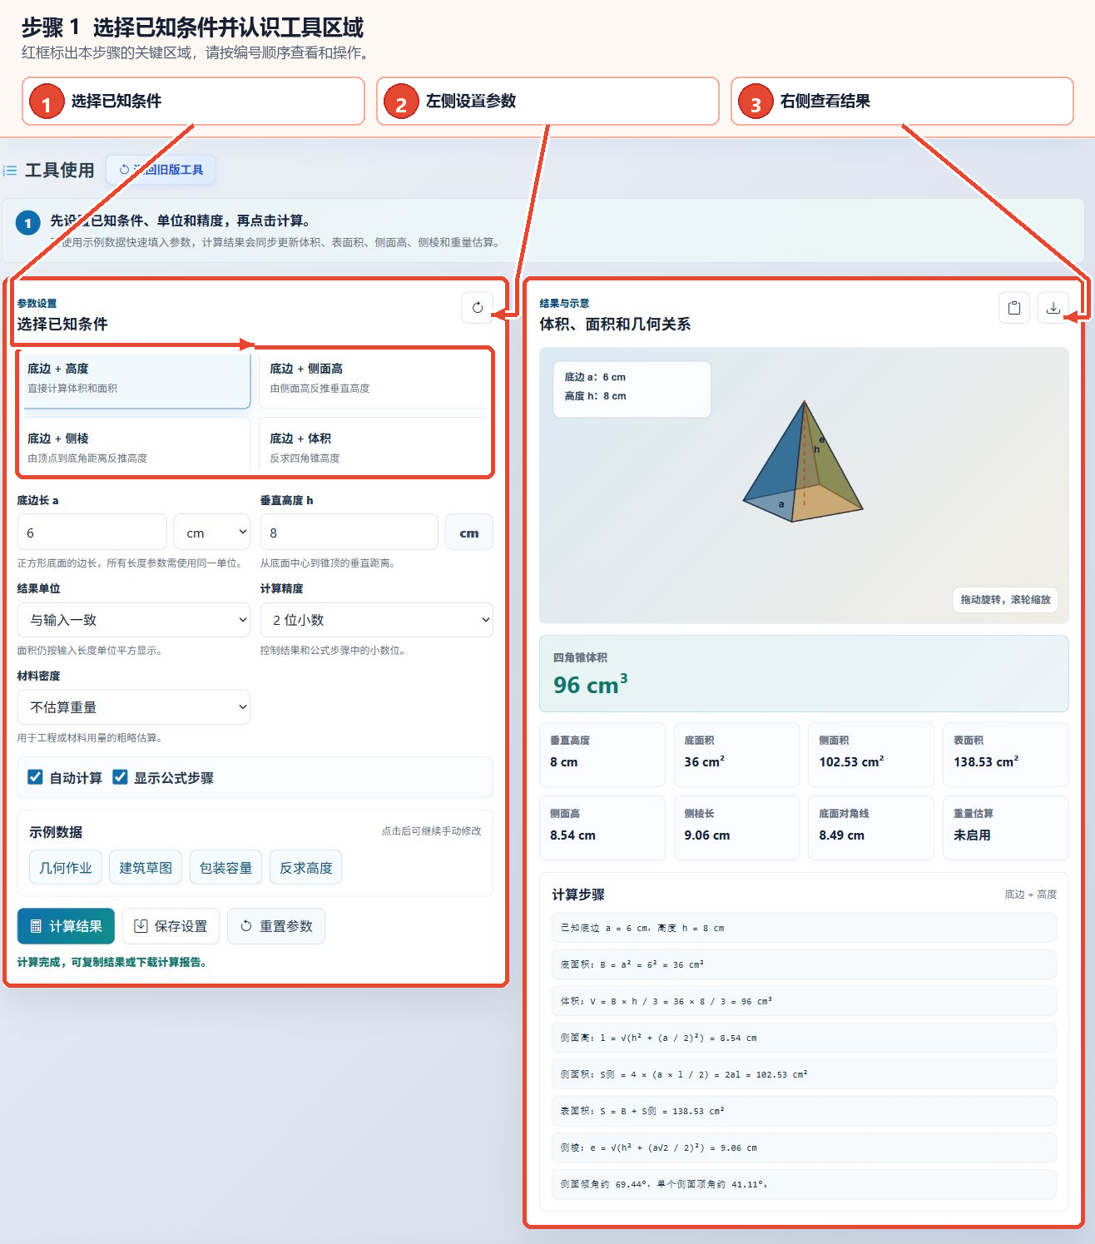Click the 垂直高度 h input field
This screenshot has height=1244, width=1095.
349,533
